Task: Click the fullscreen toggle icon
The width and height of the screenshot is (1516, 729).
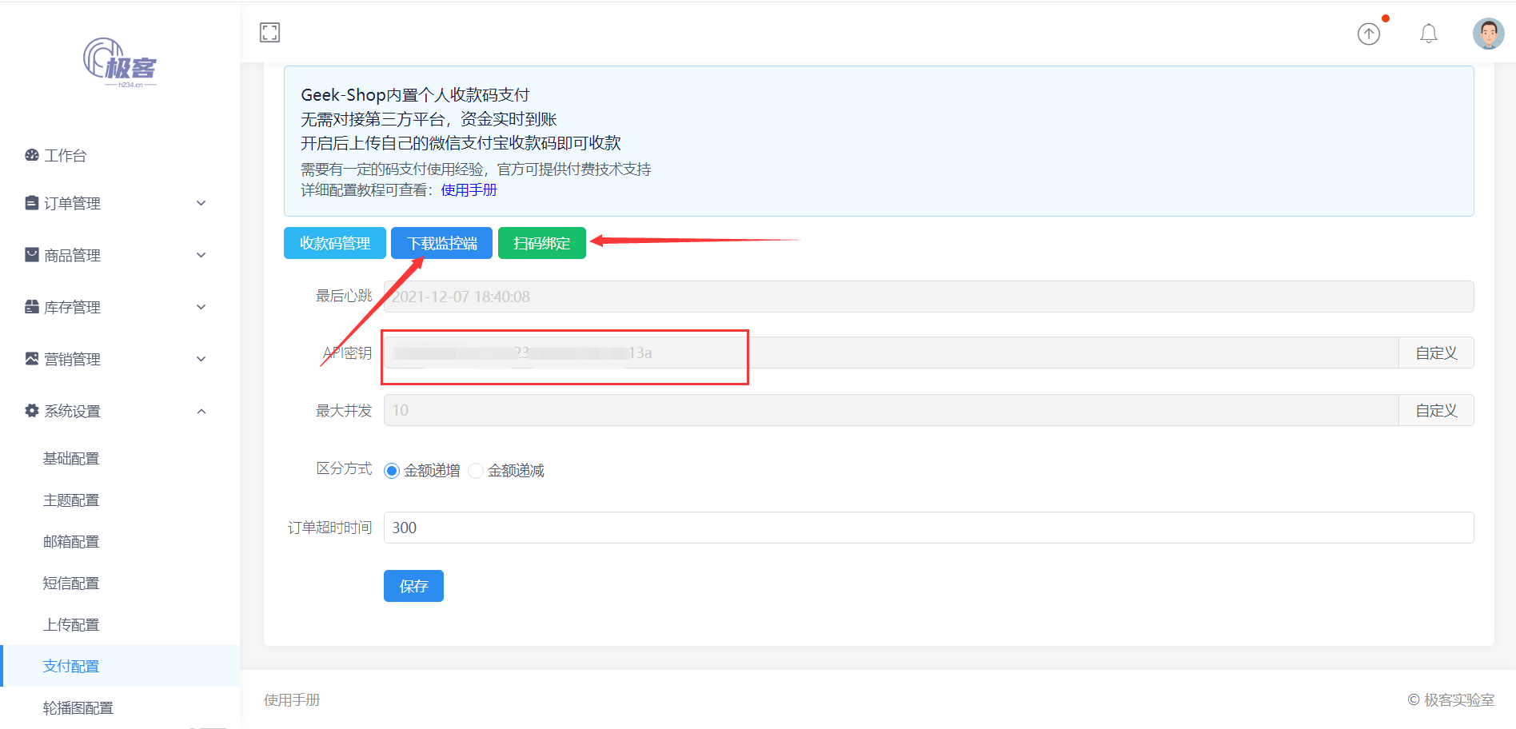Action: (x=269, y=33)
